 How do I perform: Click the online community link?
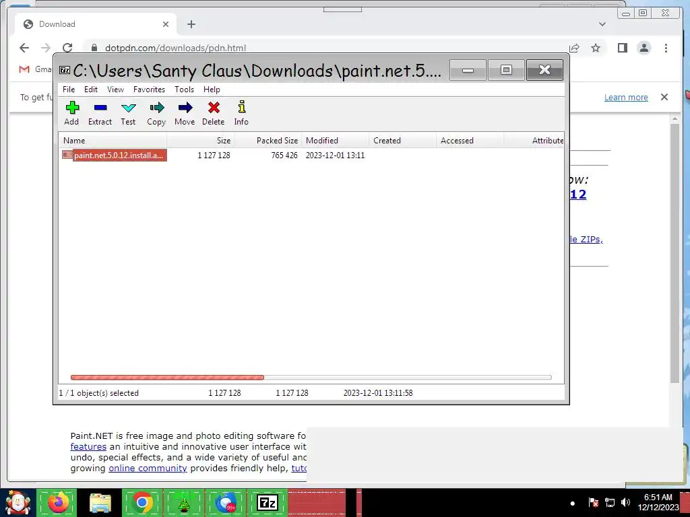coord(148,469)
